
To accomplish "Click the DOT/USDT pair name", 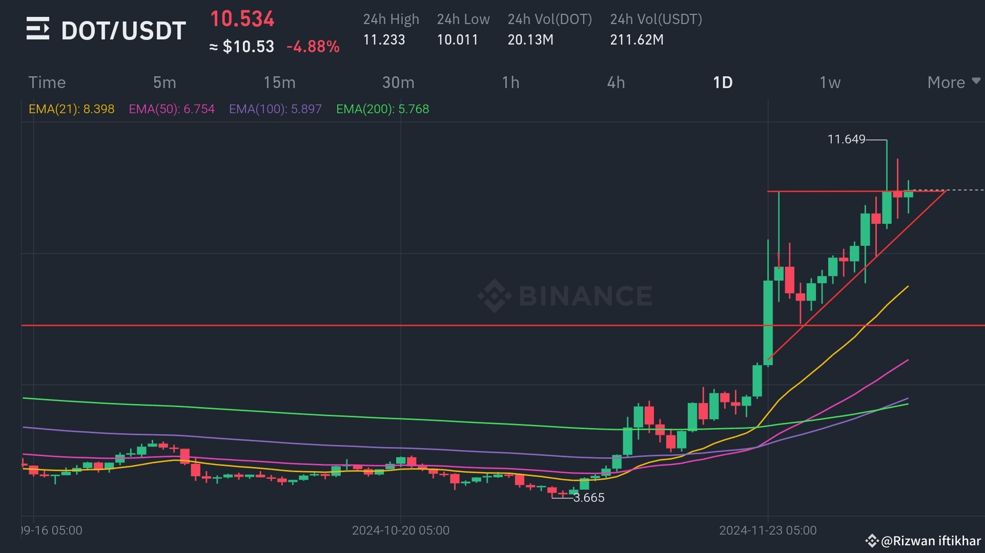I will click(124, 31).
